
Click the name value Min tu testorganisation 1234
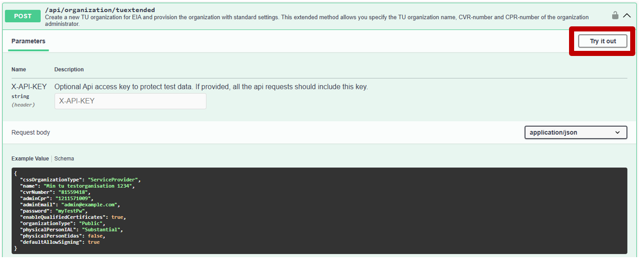coord(89,186)
